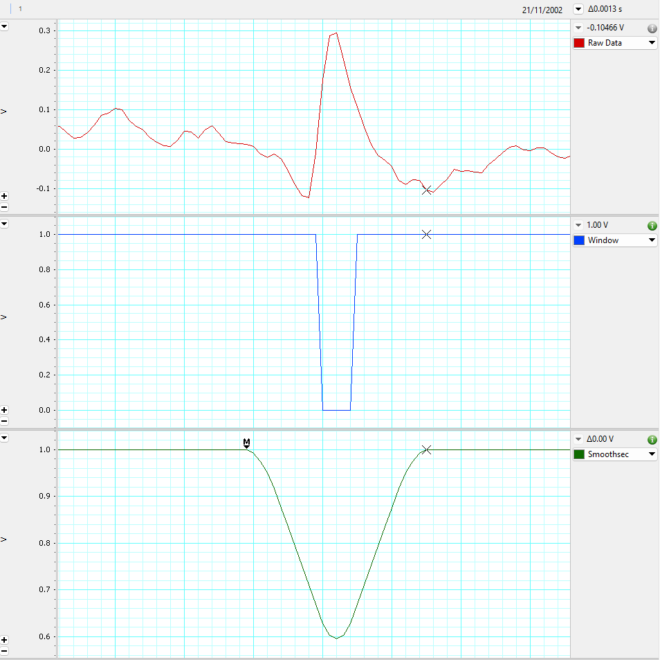This screenshot has width=660, height=660.
Task: Click the green info icon for Window channel
Action: (652, 226)
